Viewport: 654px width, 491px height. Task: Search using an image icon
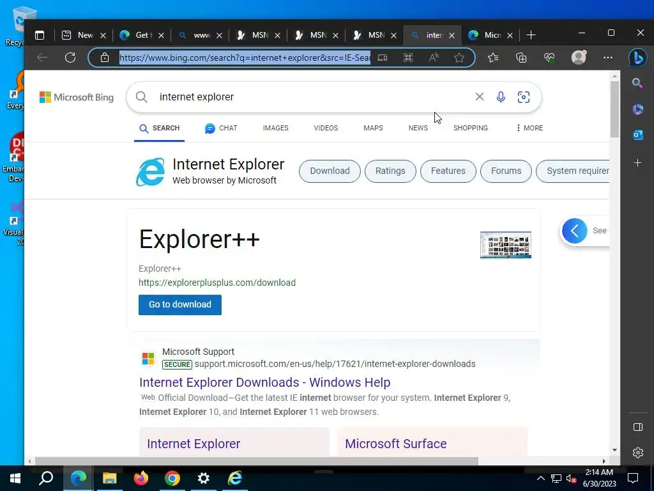click(x=524, y=97)
